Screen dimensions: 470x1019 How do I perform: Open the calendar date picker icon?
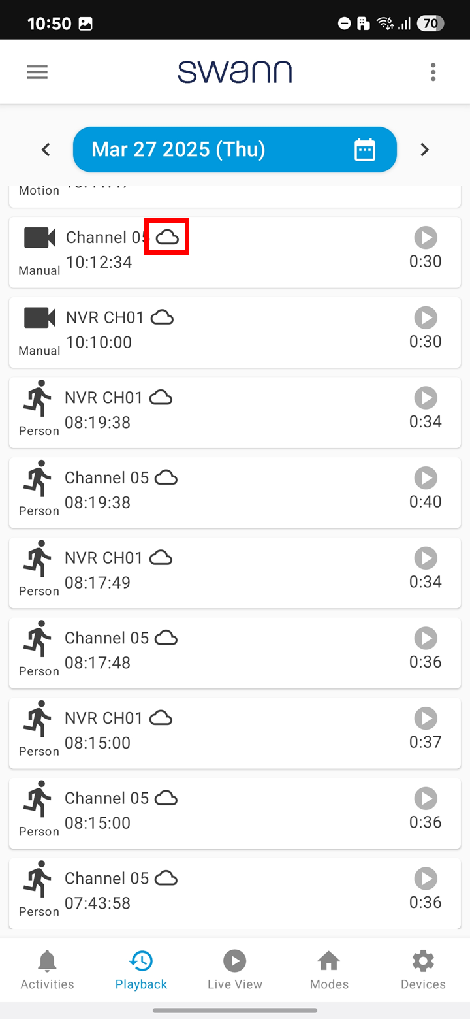pyautogui.click(x=365, y=150)
